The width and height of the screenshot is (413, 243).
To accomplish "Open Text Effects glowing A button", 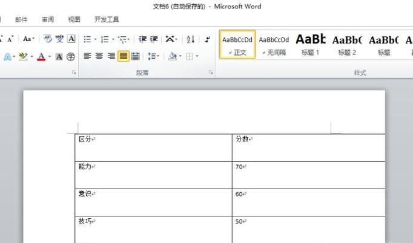I will pos(7,56).
